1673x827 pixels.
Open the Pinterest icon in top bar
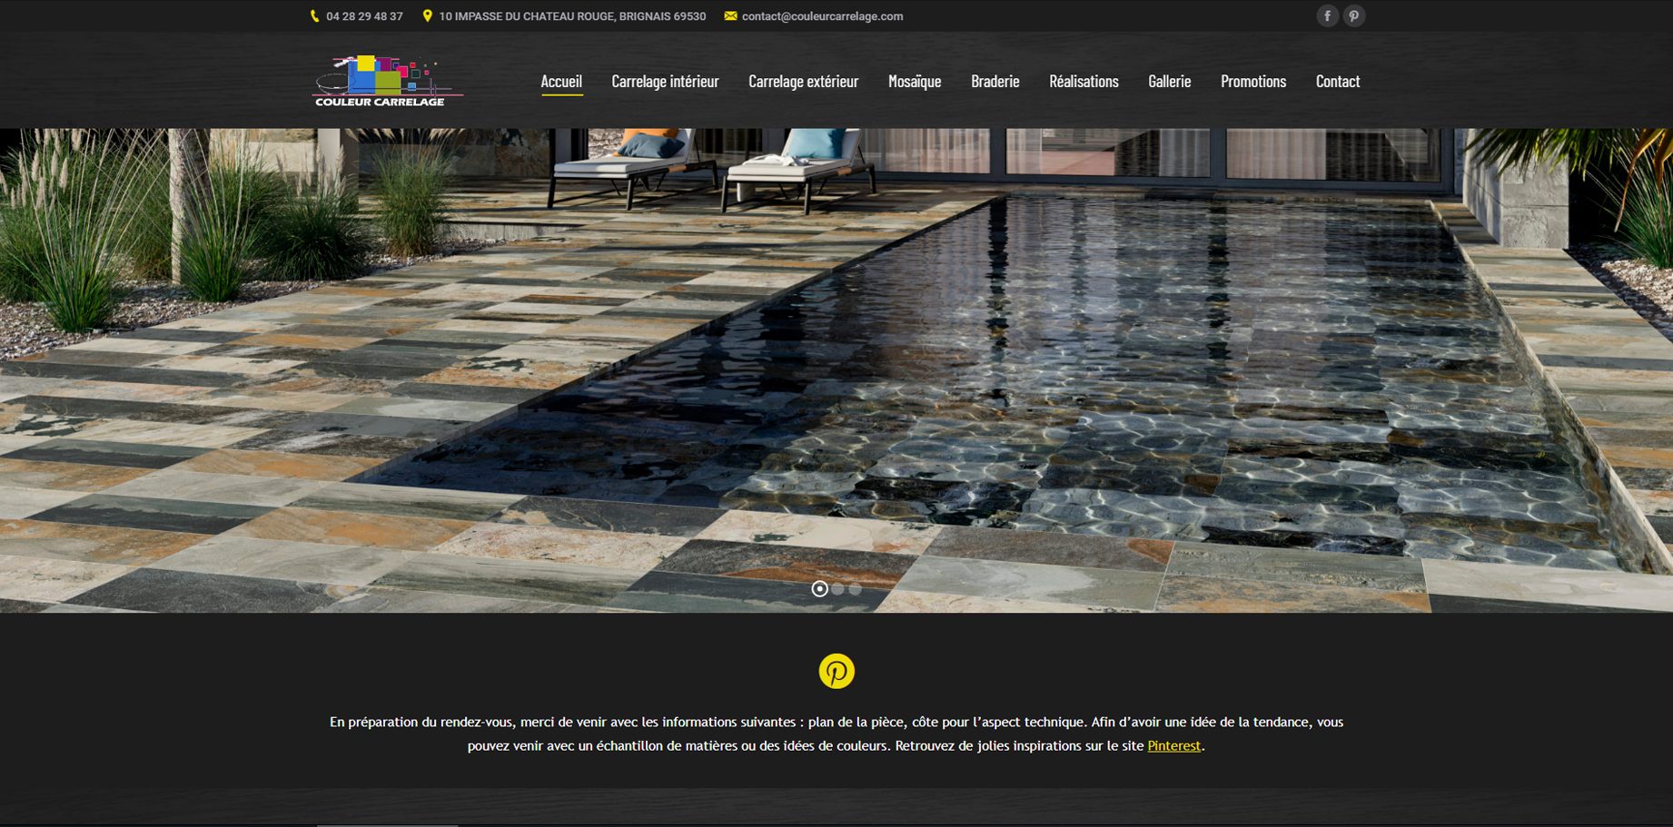[x=1353, y=16]
